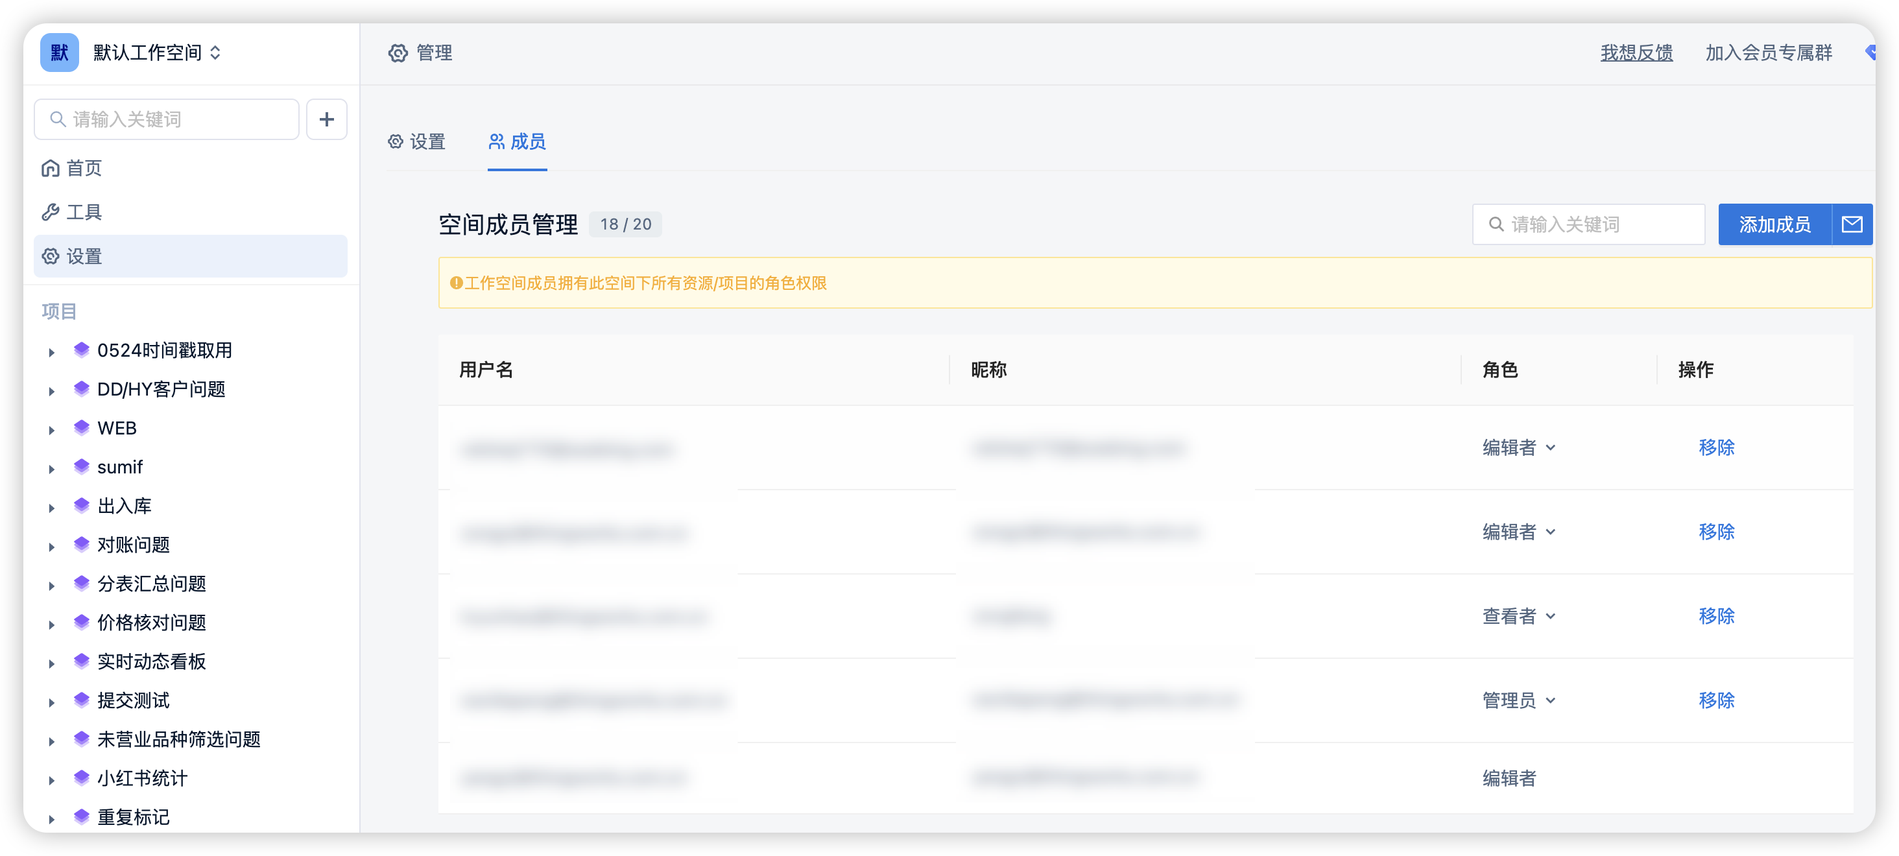
Task: Click the 默 workspace avatar icon
Action: (59, 53)
